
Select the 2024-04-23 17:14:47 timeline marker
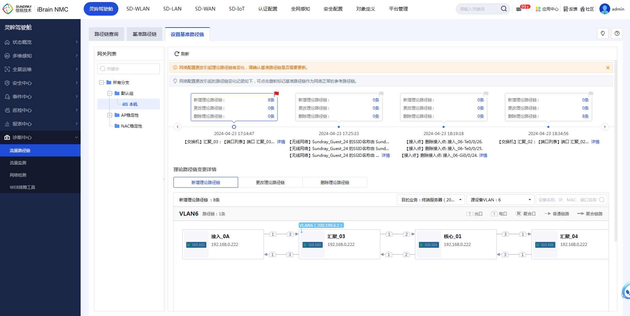(x=234, y=127)
